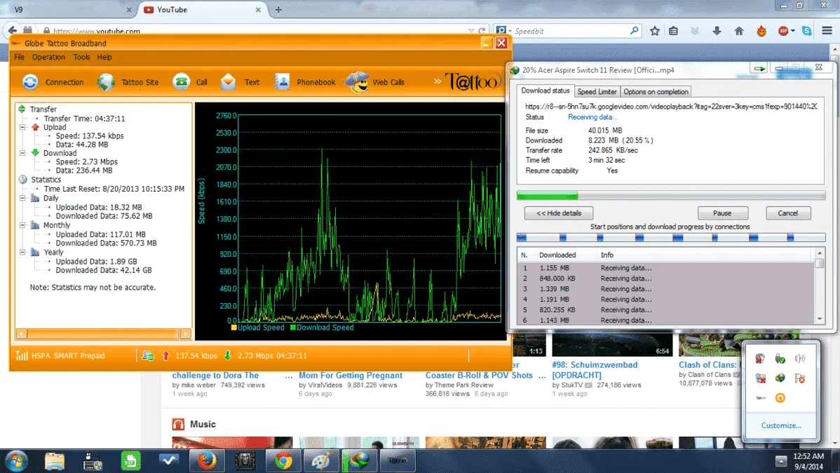Open the Phonebook icon
The height and width of the screenshot is (473, 840).
(282, 81)
